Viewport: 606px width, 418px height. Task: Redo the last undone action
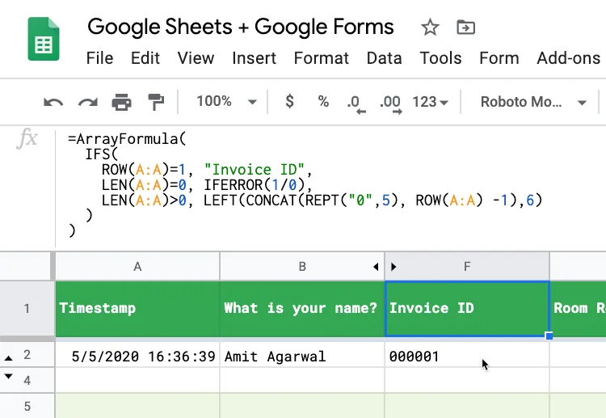pyautogui.click(x=88, y=103)
